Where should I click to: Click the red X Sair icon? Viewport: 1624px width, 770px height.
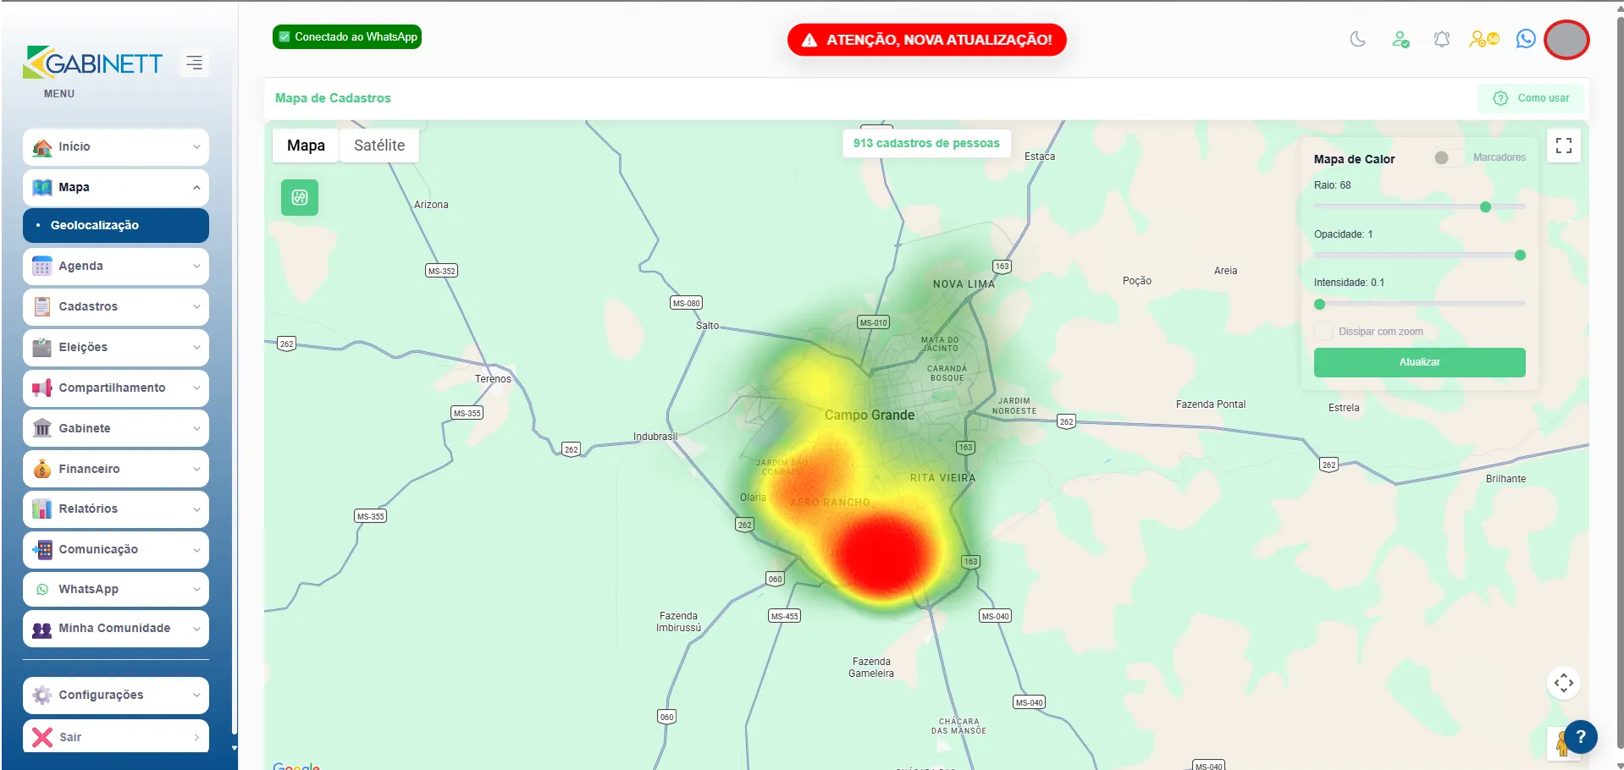point(42,738)
